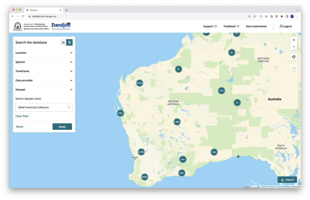This screenshot has width=310, height=200.
Task: Open the 103+ coastal cluster marker
Action: tap(120, 113)
